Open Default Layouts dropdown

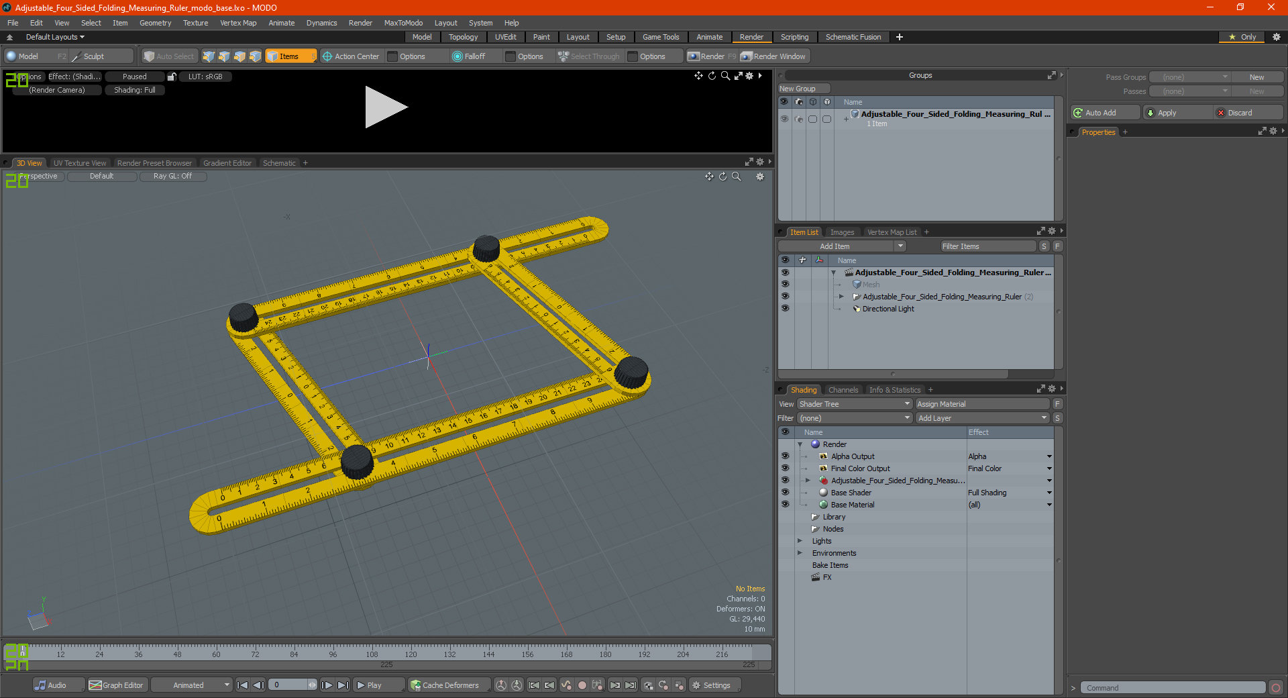point(55,37)
